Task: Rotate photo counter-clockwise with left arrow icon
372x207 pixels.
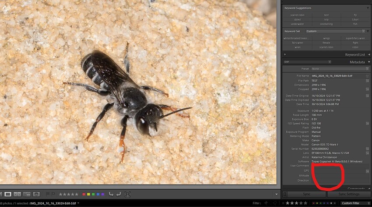Action: (111, 194)
